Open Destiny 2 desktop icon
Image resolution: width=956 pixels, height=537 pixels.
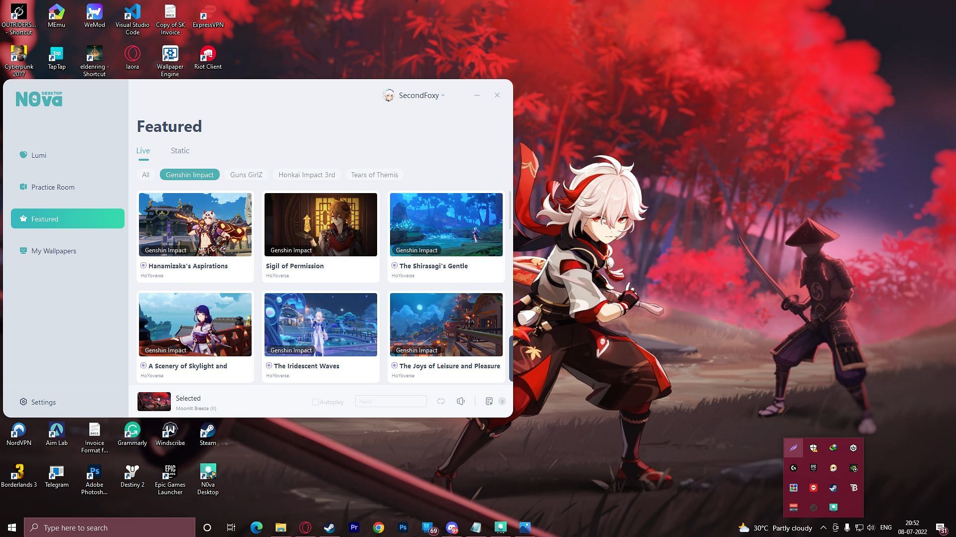(x=132, y=476)
